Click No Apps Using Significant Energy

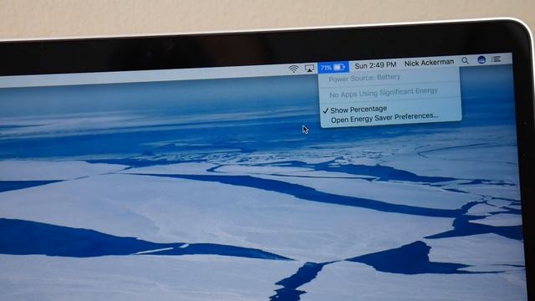384,93
